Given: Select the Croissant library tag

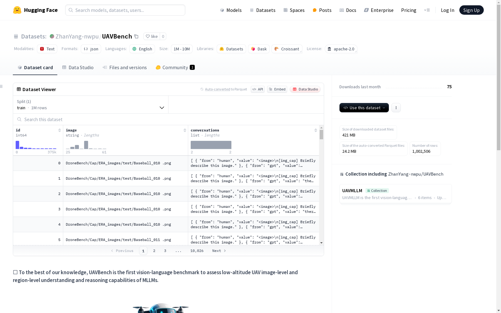Looking at the screenshot, I should click(x=287, y=49).
